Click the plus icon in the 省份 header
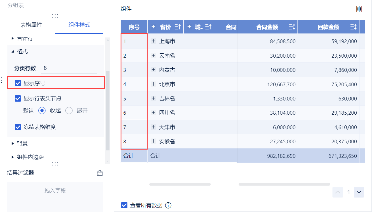The height and width of the screenshot is (212, 372). point(153,27)
